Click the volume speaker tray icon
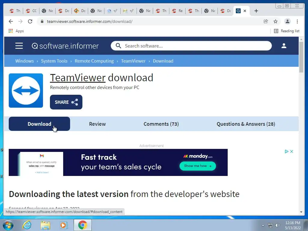The image size is (308, 231). pyautogui.click(x=278, y=225)
